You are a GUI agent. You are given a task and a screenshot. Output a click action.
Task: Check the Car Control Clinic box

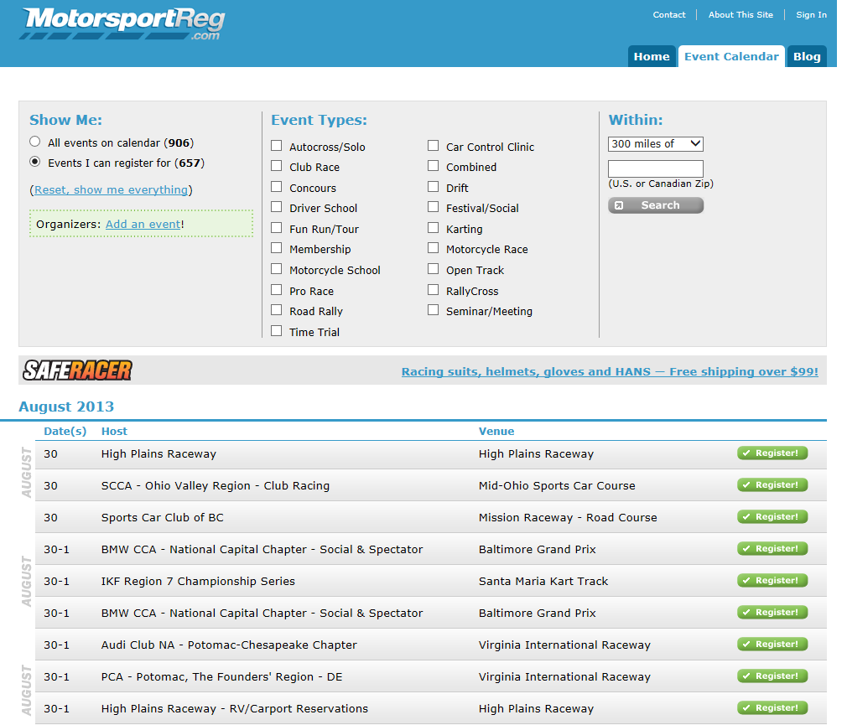434,146
